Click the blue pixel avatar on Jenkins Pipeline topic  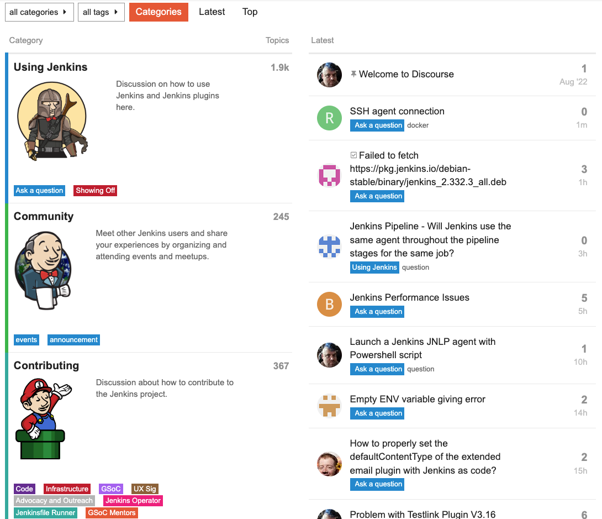(329, 247)
